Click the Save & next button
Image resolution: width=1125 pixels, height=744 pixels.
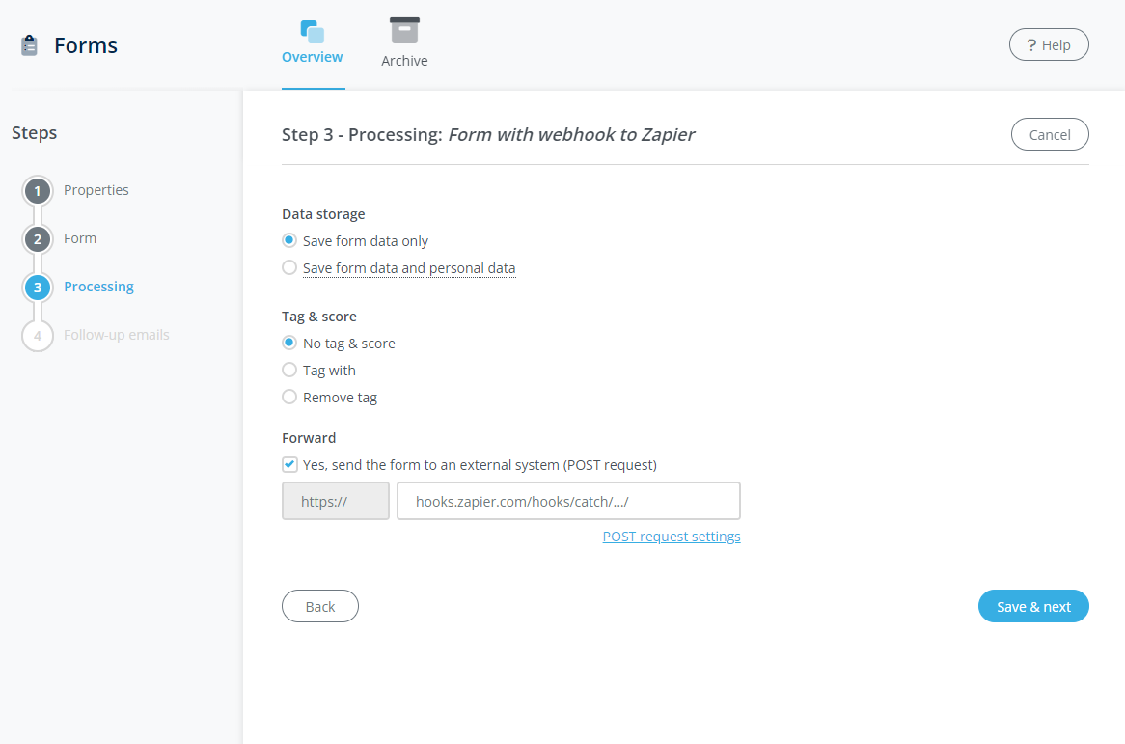coord(1033,606)
